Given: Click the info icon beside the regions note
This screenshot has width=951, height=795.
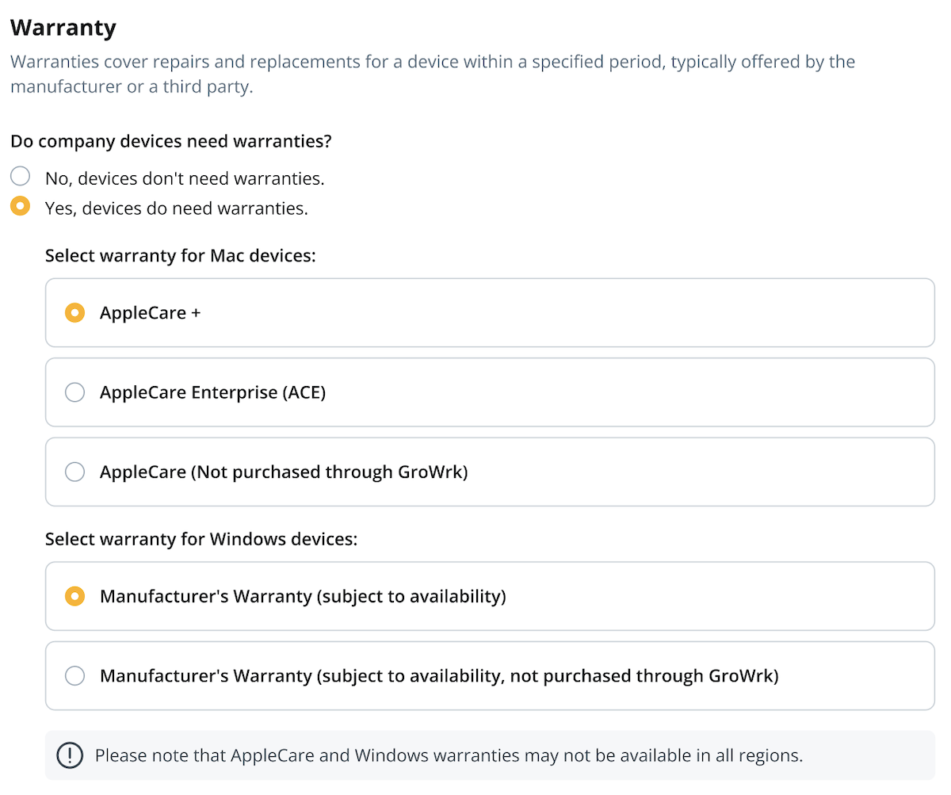Looking at the screenshot, I should point(70,755).
